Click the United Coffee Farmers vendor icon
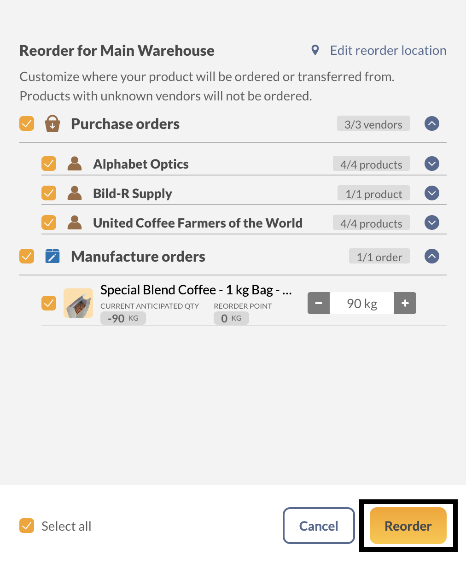Screen dimensions: 466x562 pyautogui.click(x=74, y=222)
